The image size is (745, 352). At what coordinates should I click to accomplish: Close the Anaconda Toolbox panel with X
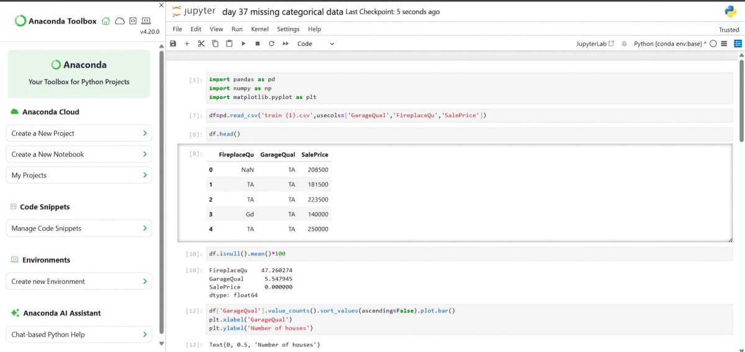162,6
